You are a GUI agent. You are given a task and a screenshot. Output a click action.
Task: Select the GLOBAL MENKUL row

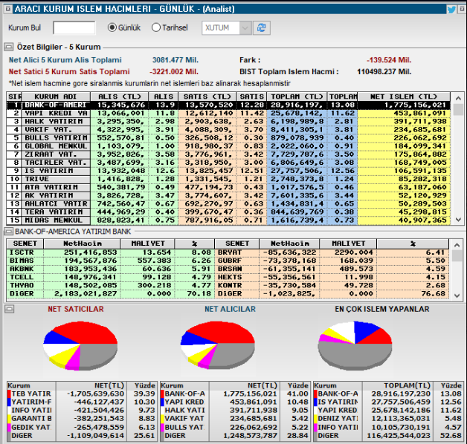(228, 146)
